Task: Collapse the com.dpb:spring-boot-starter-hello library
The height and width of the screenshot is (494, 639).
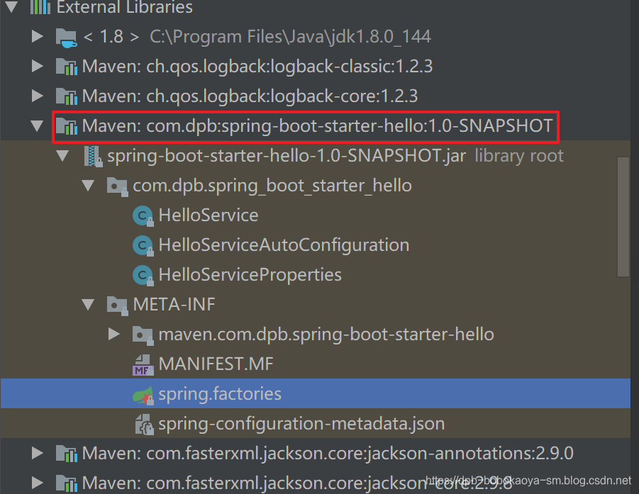Action: click(x=37, y=125)
